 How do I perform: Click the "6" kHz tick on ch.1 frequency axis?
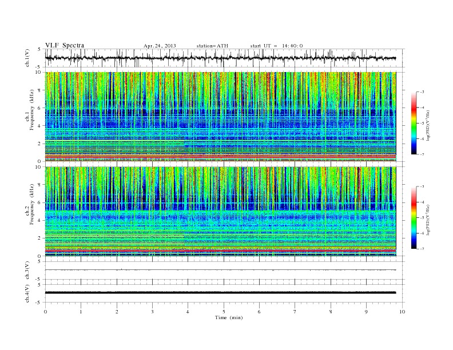coord(39,108)
